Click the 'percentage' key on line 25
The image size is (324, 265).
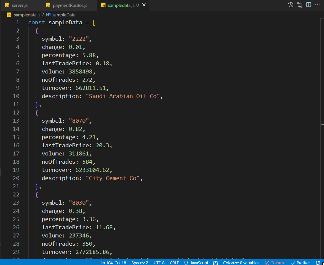click(58, 219)
